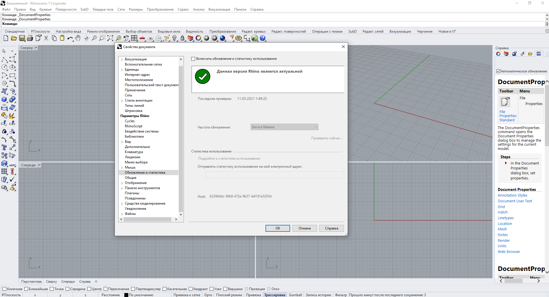Click the Box solid tool icon
549x297 pixels.
(x=4, y=100)
